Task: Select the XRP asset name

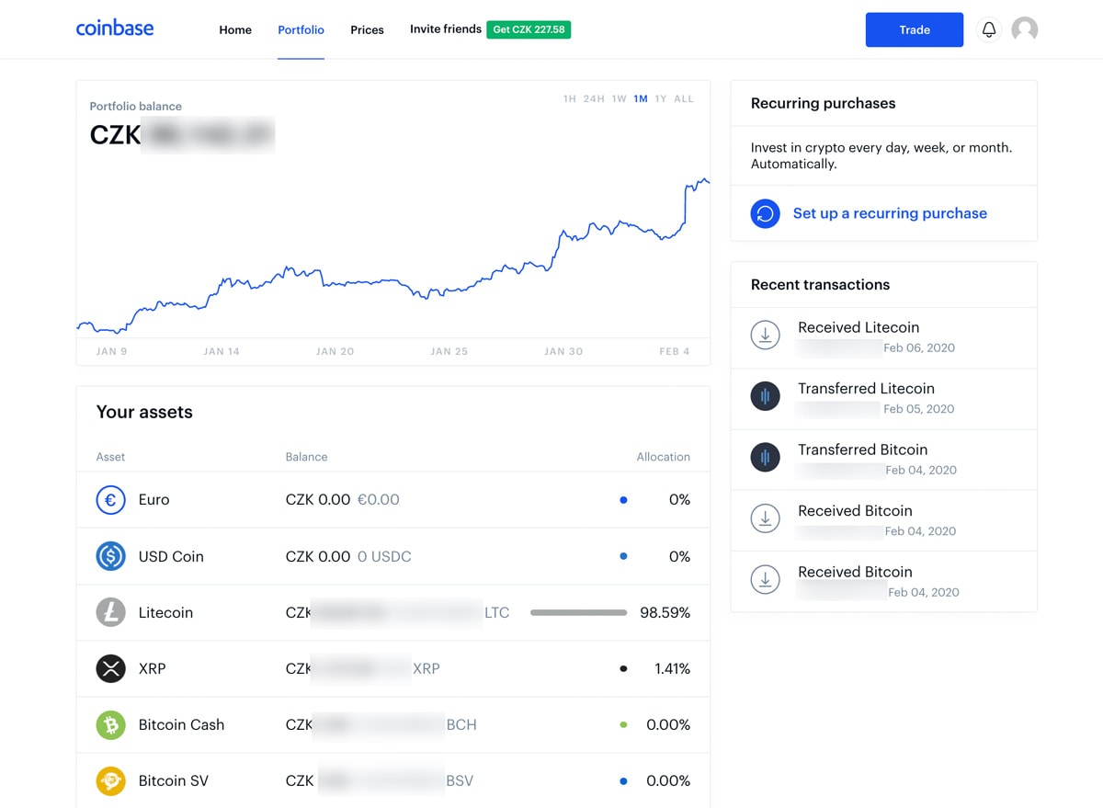Action: 152,668
